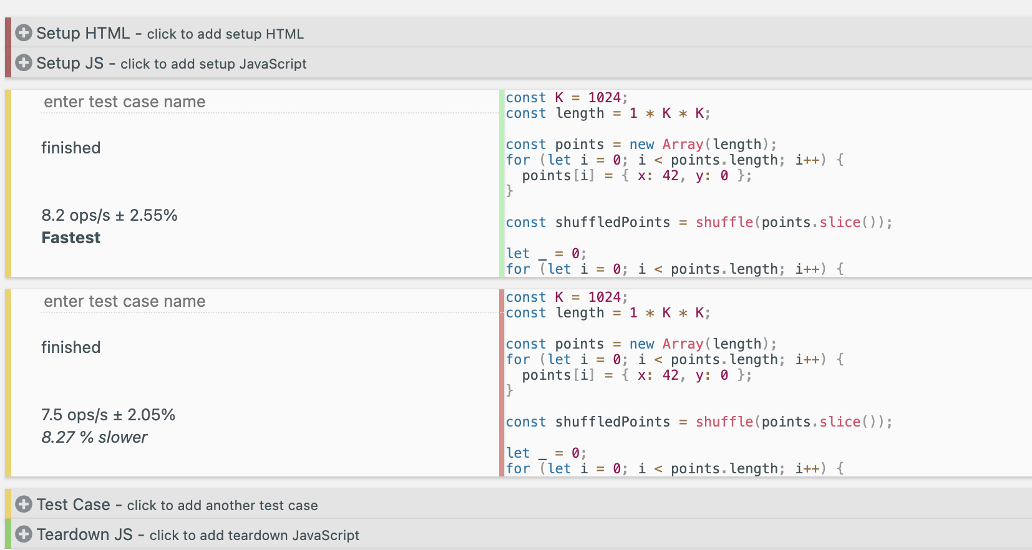Click the shuffledPoints line in the second code editor
The height and width of the screenshot is (550, 1032).
(699, 422)
